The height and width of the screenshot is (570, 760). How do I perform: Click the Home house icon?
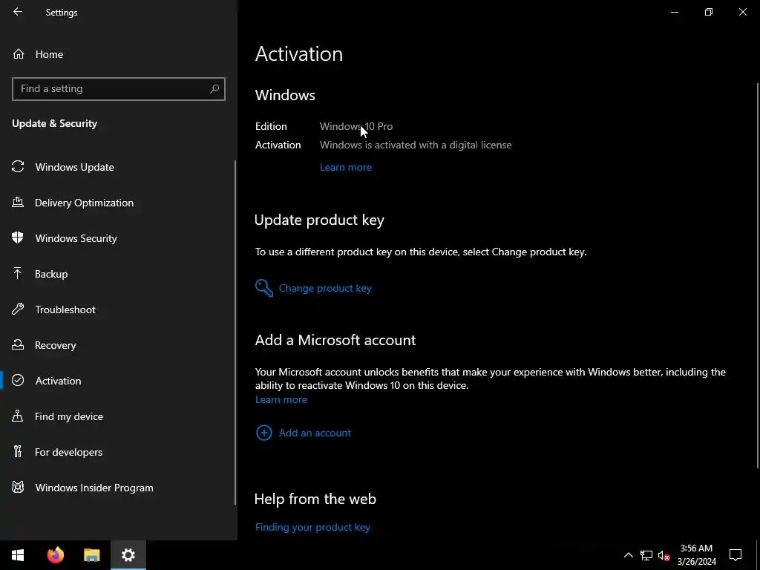19,53
